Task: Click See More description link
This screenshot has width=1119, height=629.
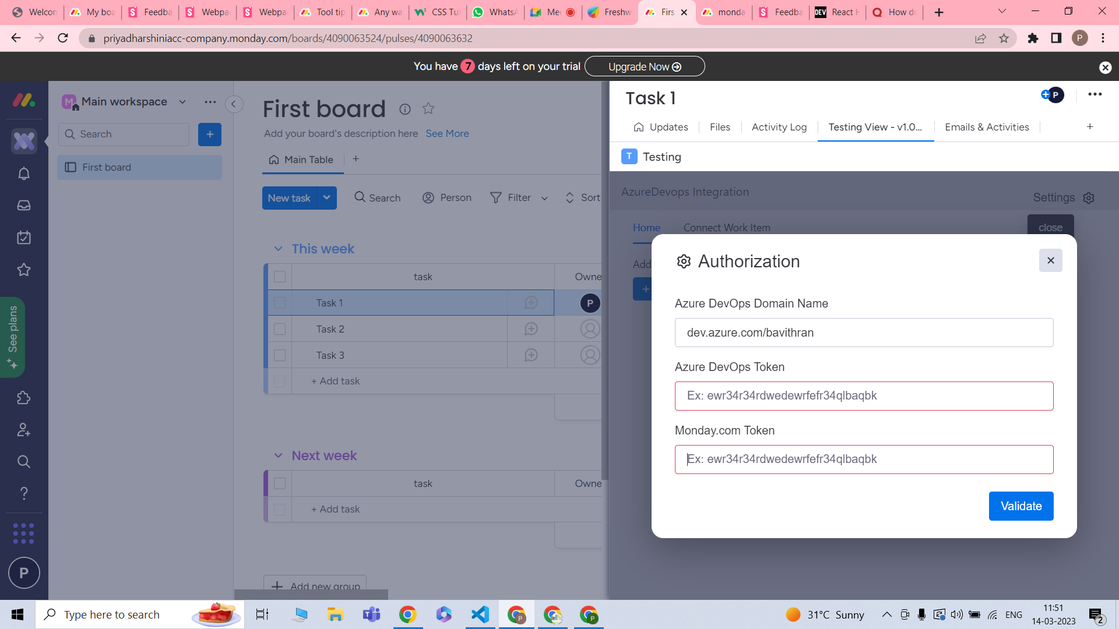Action: coord(447,133)
